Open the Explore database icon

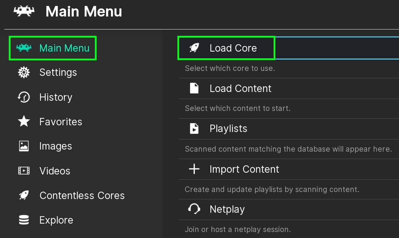coord(24,220)
